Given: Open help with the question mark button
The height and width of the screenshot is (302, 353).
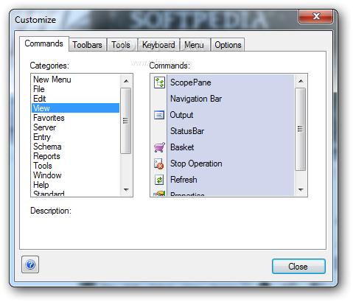Looking at the screenshot, I should (30, 264).
